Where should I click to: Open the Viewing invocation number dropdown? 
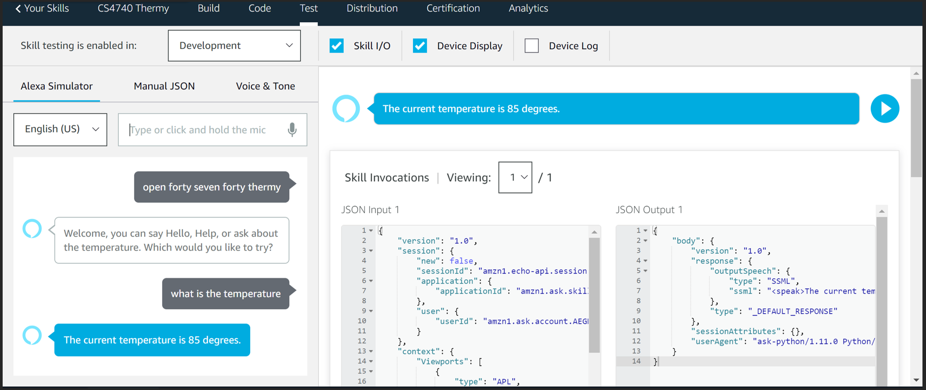pyautogui.click(x=515, y=177)
